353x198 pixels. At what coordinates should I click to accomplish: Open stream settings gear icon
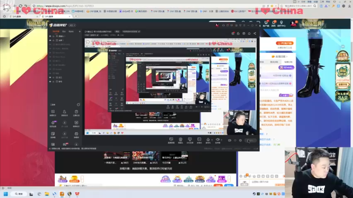(240, 140)
